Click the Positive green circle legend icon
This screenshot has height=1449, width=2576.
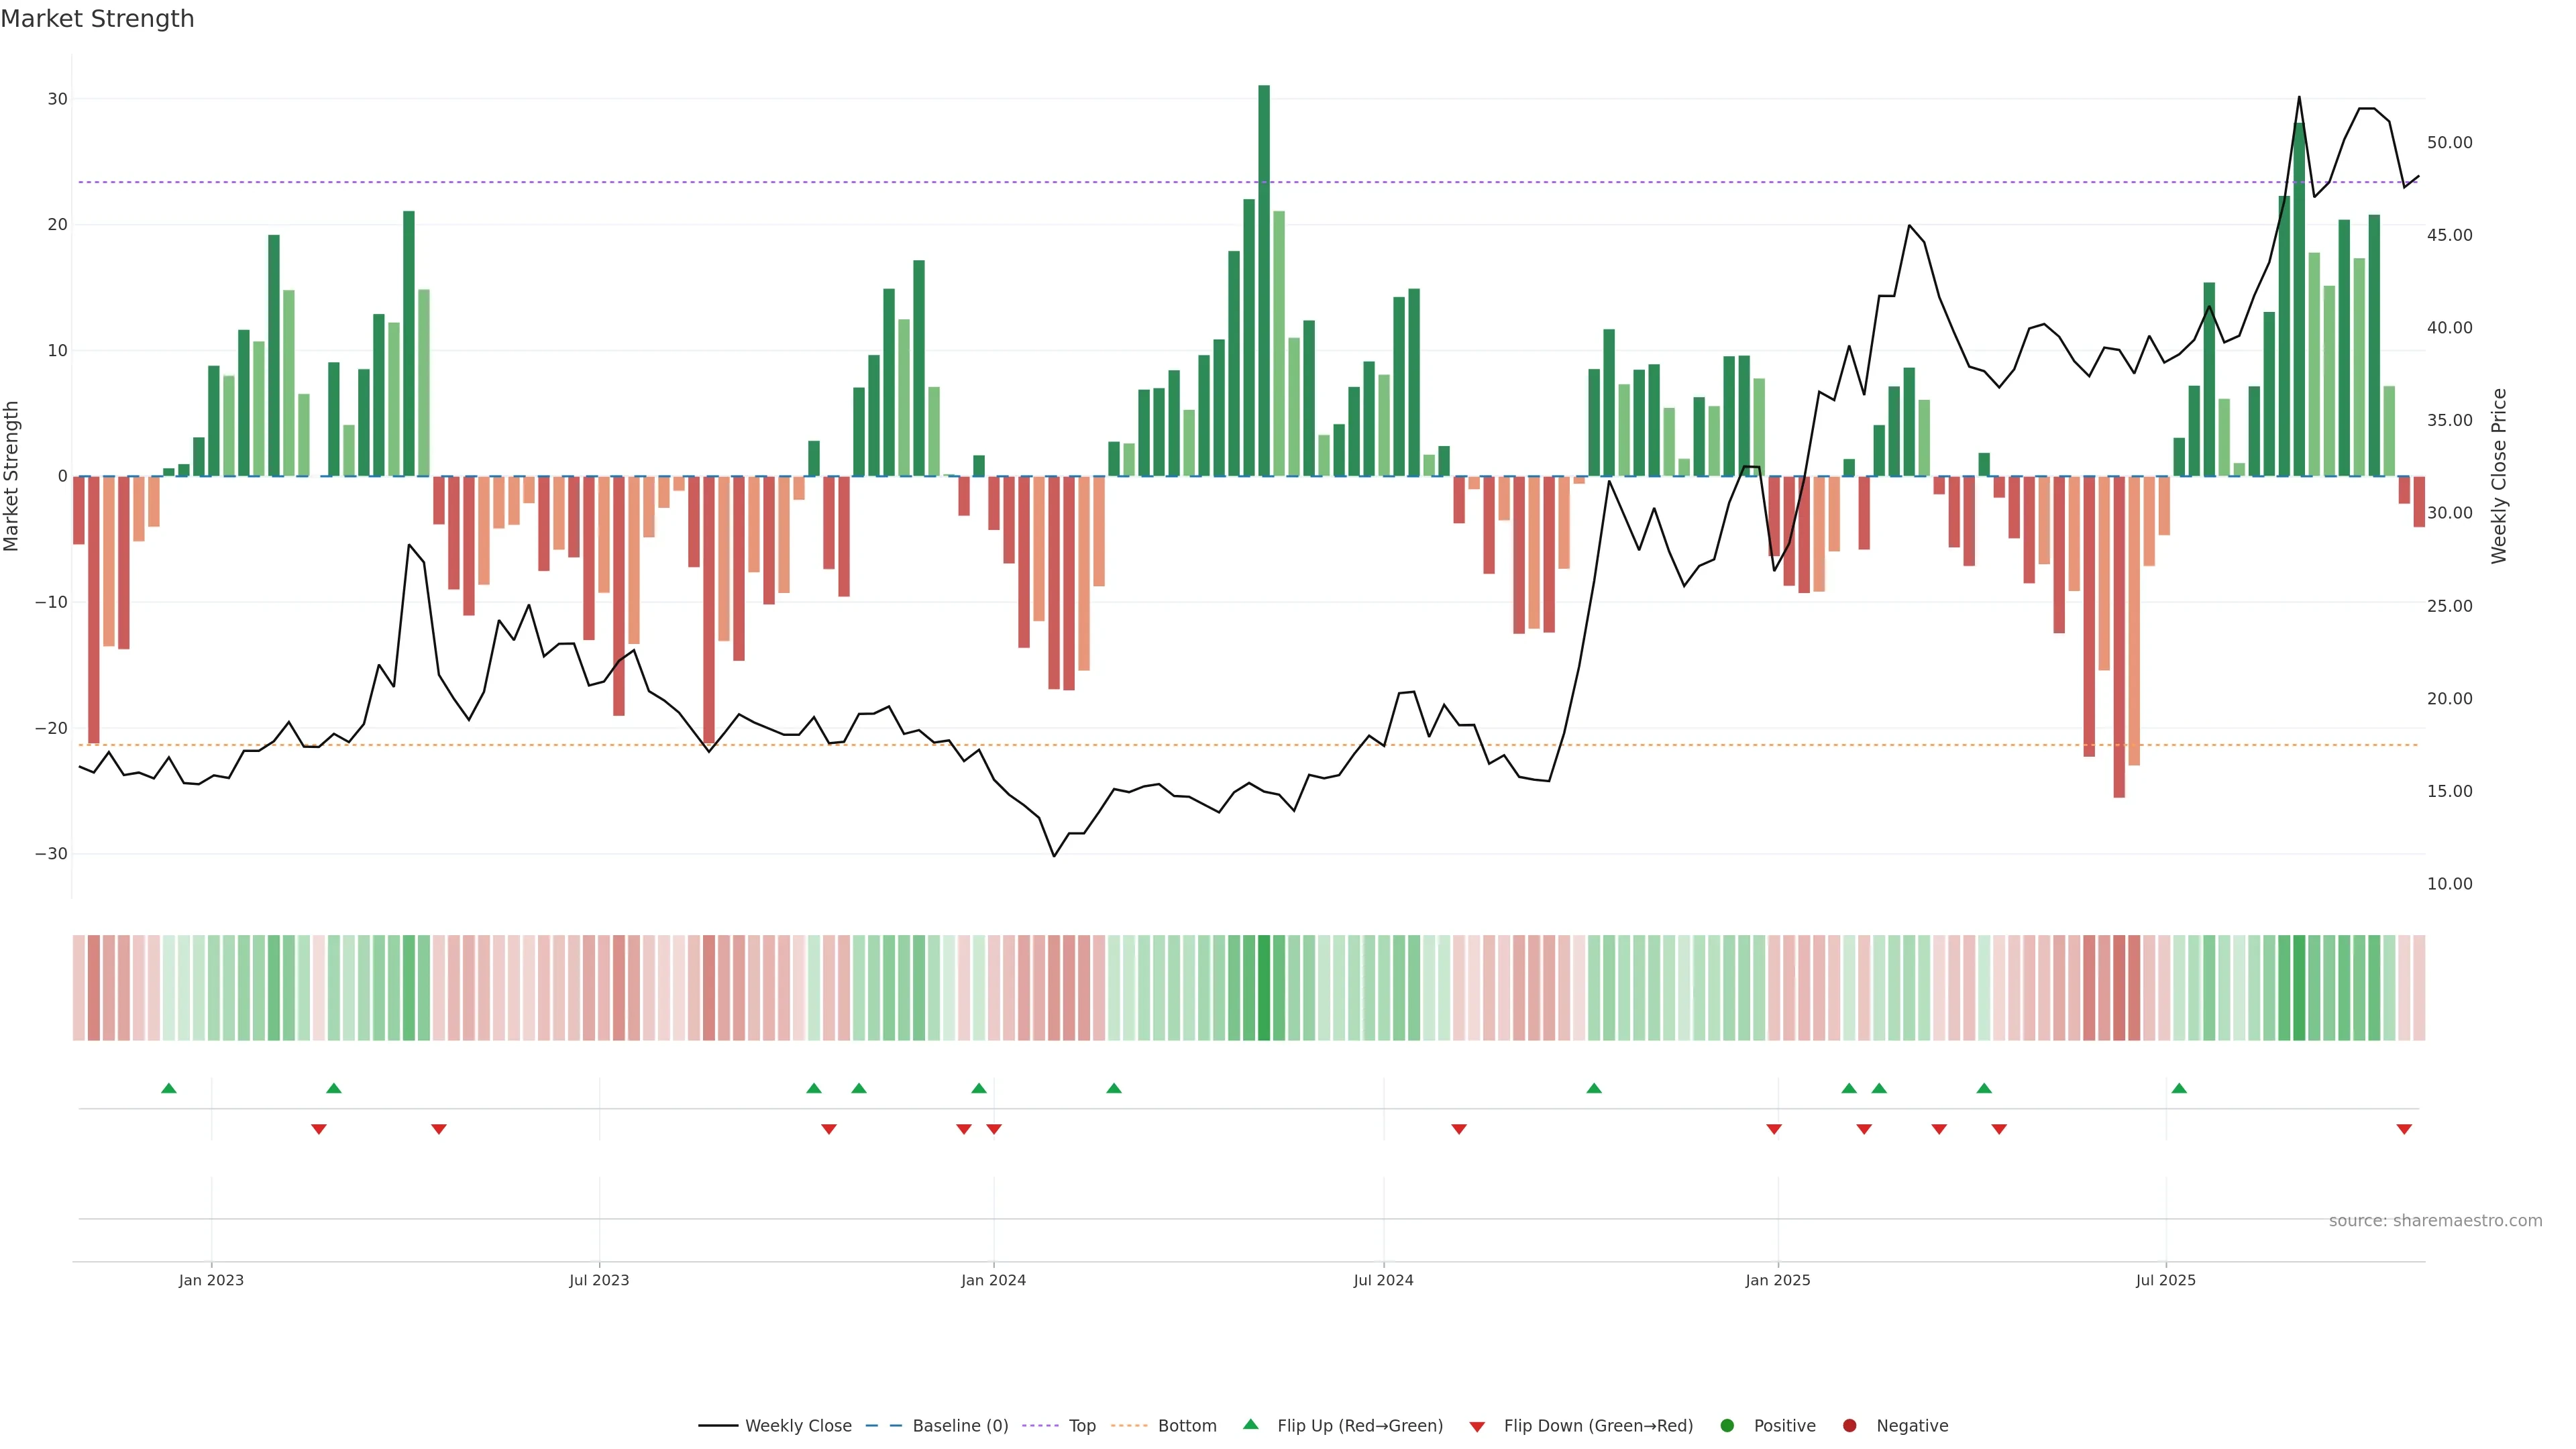[1727, 1425]
